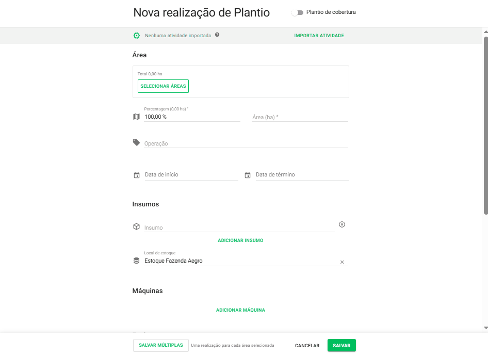Select the tag icon next to Operação

click(x=136, y=143)
